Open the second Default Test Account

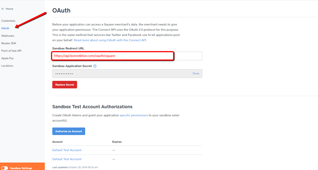point(67,159)
